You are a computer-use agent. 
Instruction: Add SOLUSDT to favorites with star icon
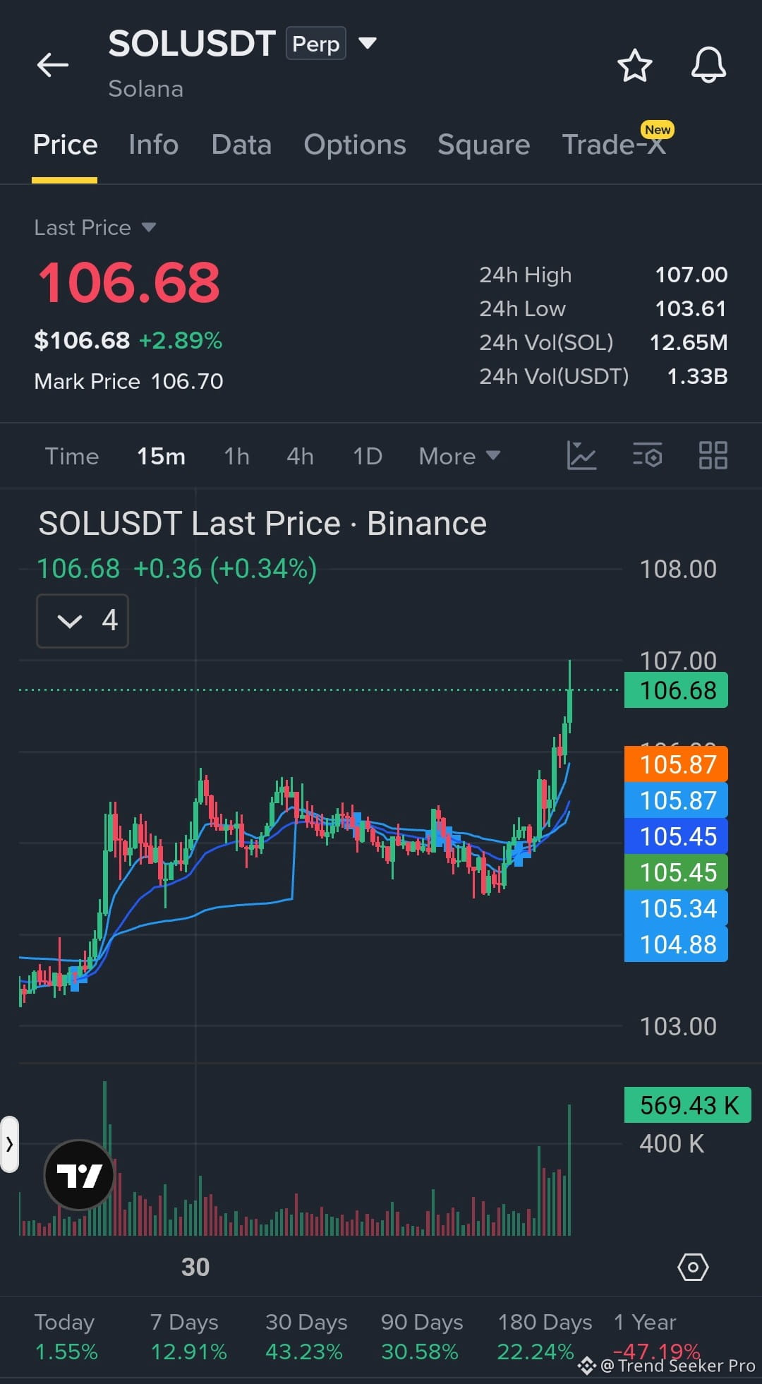pyautogui.click(x=634, y=65)
